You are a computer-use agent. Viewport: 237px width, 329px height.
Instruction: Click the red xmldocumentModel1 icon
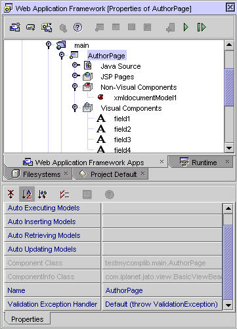point(100,97)
